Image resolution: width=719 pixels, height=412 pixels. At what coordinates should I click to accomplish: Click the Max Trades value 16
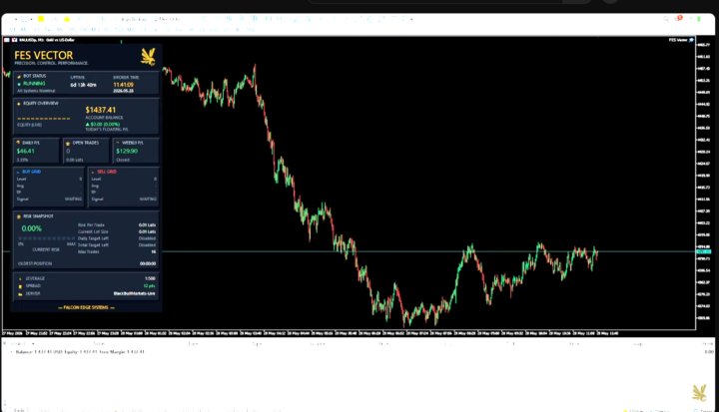point(153,252)
